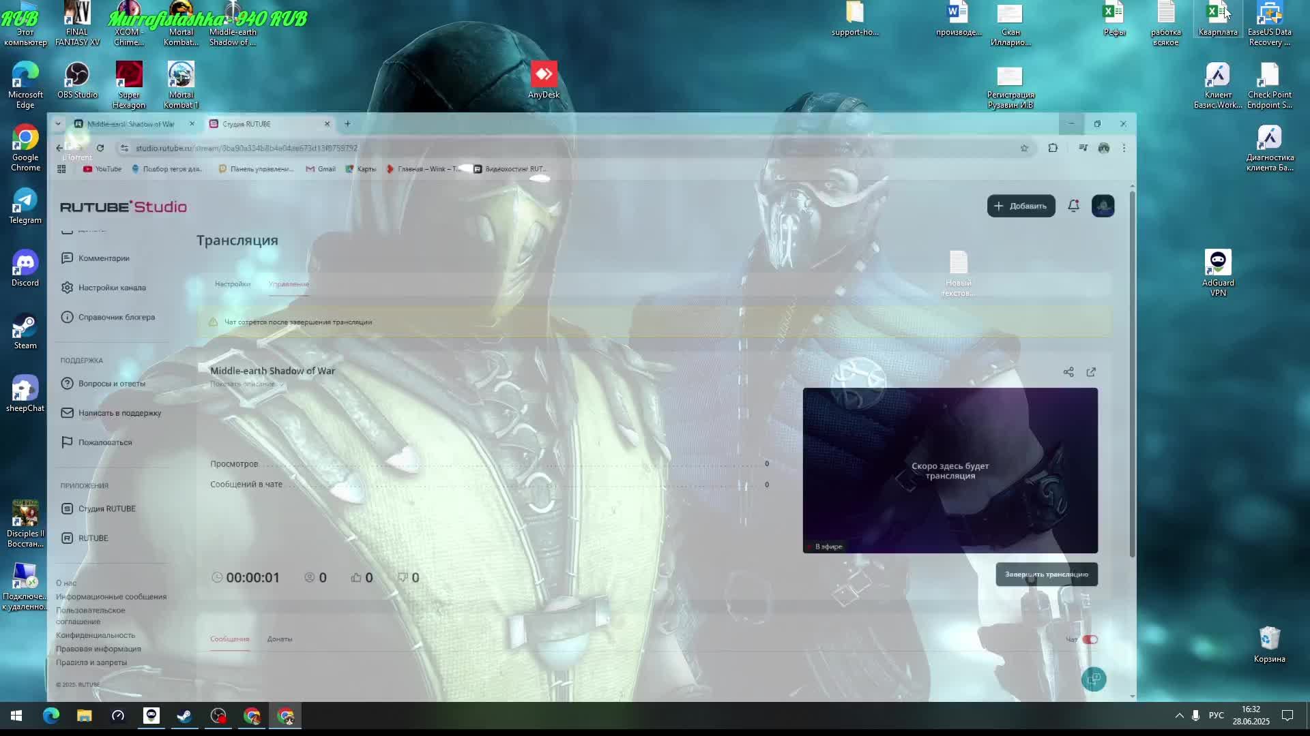Viewport: 1310px width, 736px height.
Task: Click the Chrome address bar
Action: pos(573,148)
